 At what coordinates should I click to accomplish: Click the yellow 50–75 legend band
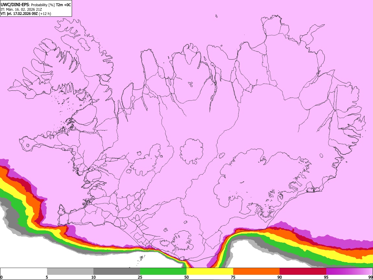point(210,272)
